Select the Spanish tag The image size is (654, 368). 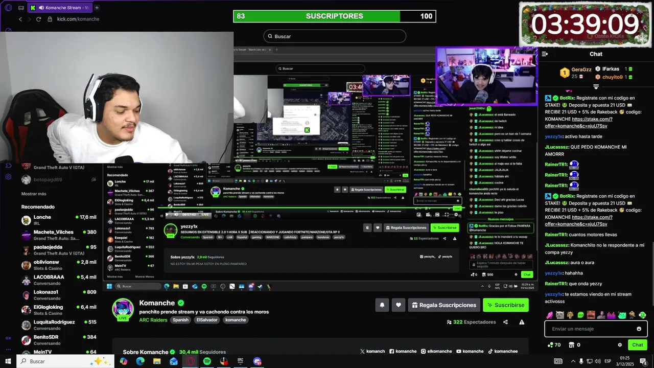[x=180, y=320]
